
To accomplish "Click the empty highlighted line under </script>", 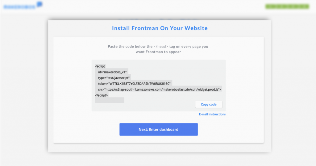I will [110, 100].
